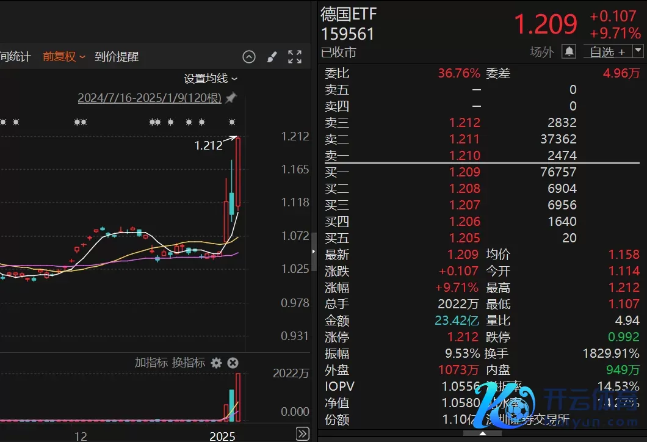Click the panel divider handle between chart and quotes
Image resolution: width=647 pixels, height=442 pixels.
pos(314,252)
